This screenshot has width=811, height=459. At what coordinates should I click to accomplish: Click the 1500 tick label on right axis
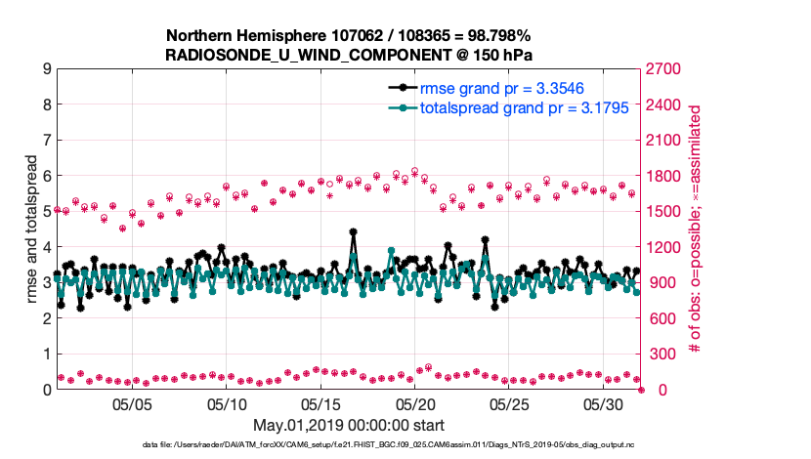(666, 212)
